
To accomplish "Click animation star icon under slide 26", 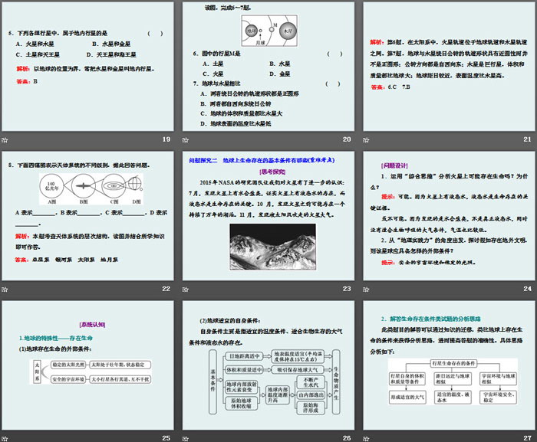I will tap(186, 439).
